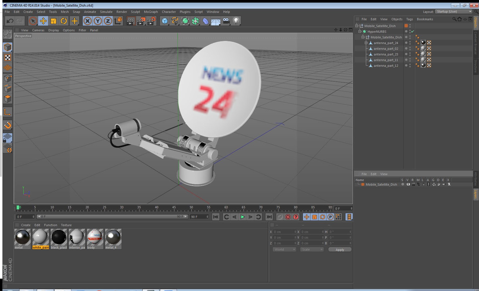This screenshot has height=291, width=479.
Task: Switch to Texture mode in left sidebar
Action: point(8,58)
